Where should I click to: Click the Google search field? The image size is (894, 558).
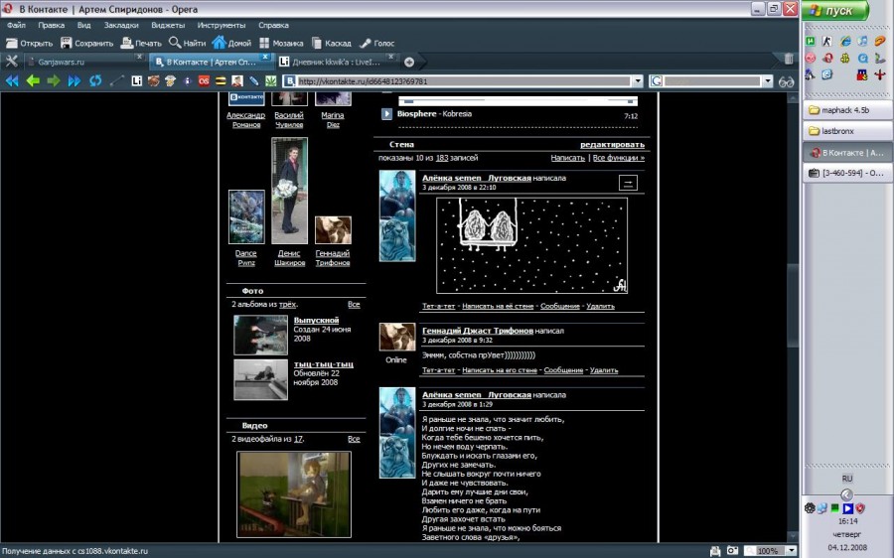click(711, 81)
